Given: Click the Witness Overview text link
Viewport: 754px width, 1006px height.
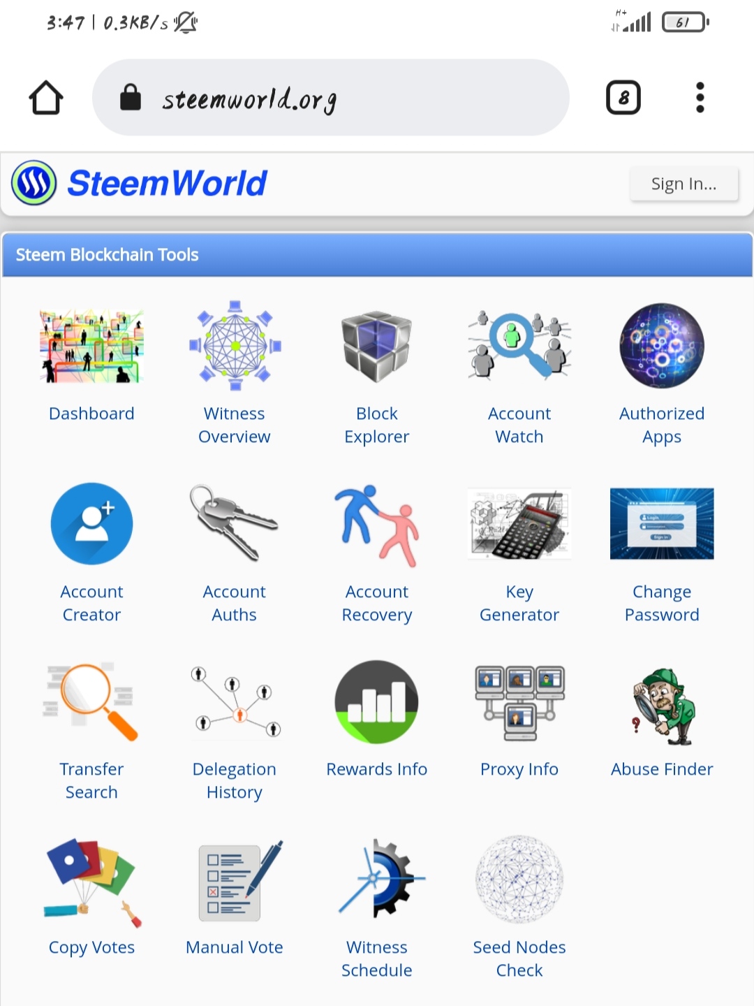Looking at the screenshot, I should pos(235,425).
